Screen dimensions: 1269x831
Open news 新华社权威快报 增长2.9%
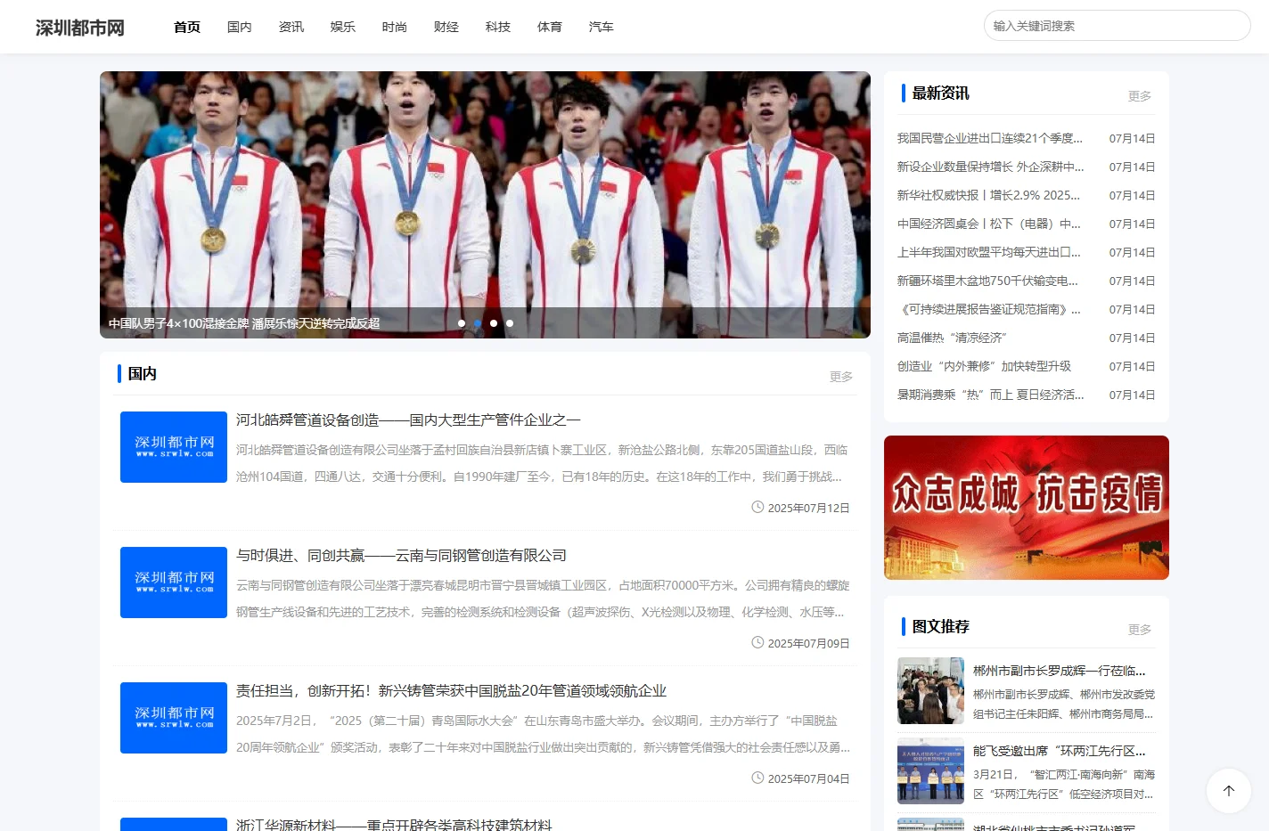click(988, 195)
